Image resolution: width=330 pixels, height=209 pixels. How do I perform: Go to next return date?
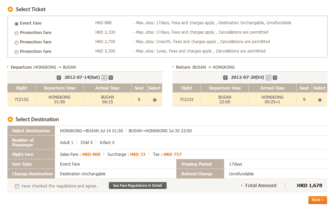[x=275, y=78]
